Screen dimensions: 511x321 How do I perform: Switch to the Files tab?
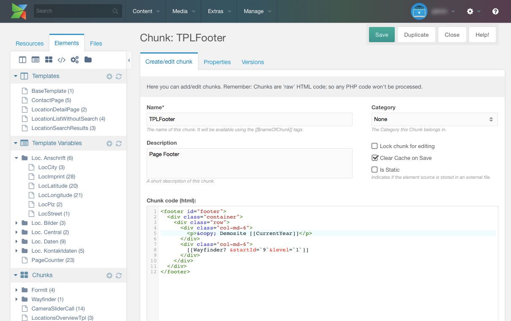[96, 43]
